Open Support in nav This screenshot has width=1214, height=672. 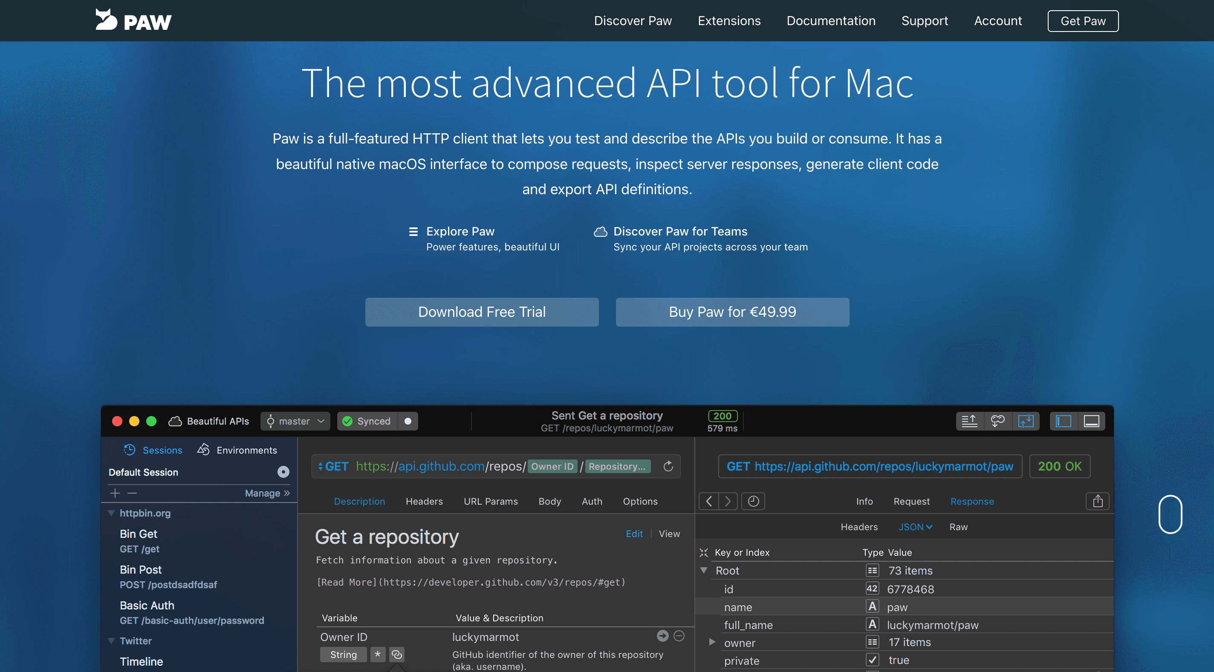pyautogui.click(x=925, y=21)
